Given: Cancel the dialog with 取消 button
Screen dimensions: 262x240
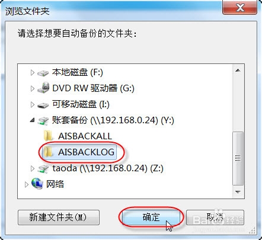Looking at the screenshot, I should point(215,217).
